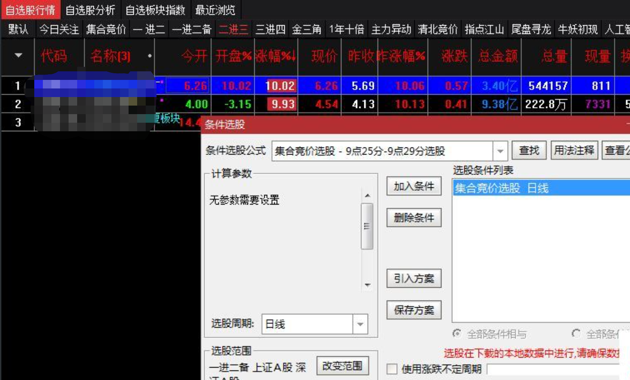Click the -3.15 opening percent cell
Screen dimensions: 630x380
(237, 104)
